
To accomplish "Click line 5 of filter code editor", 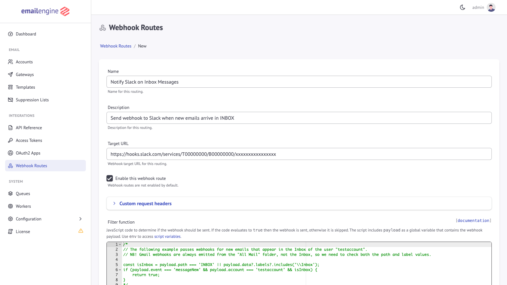I will (x=221, y=265).
